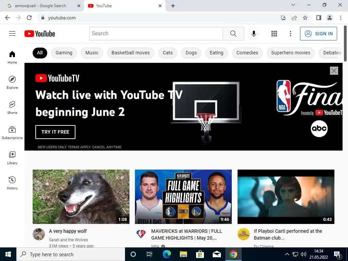Viewport: 348px width, 261px height.
Task: Open Shorts in the sidebar
Action: (12, 107)
